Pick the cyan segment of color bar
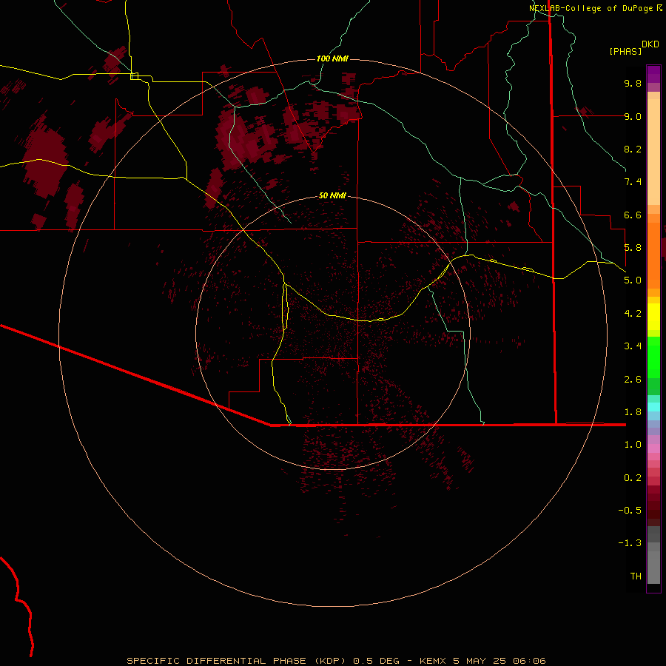 (x=653, y=407)
